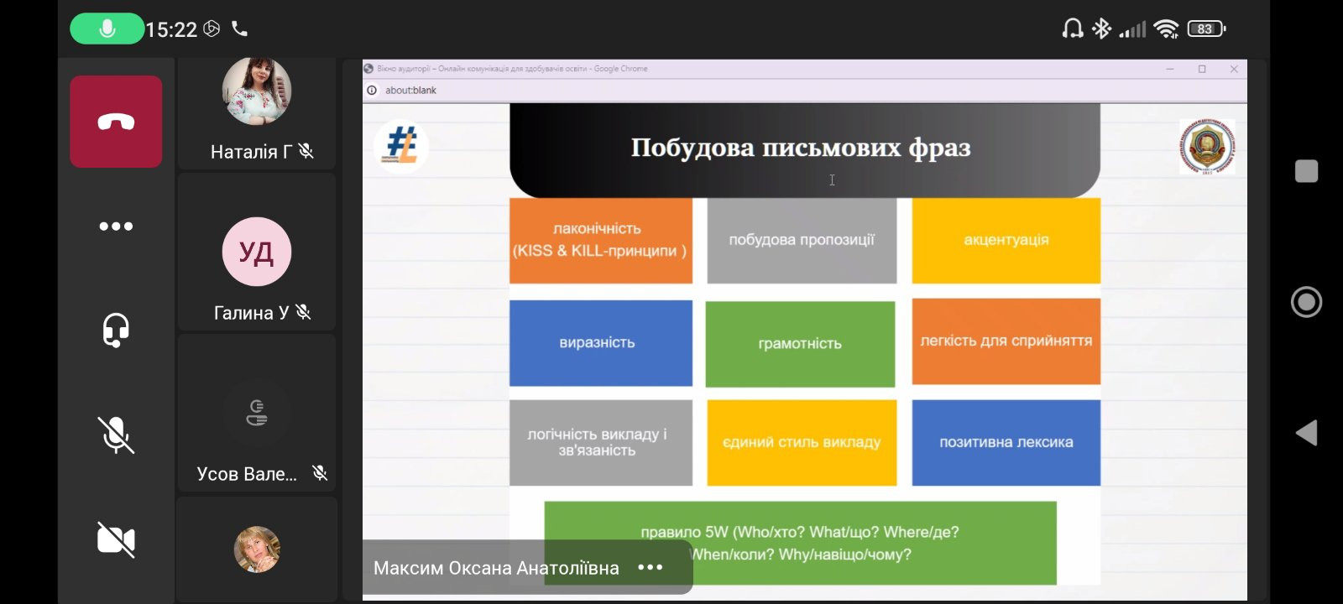
Task: Select Галина У participant avatar УД
Action: tap(257, 252)
